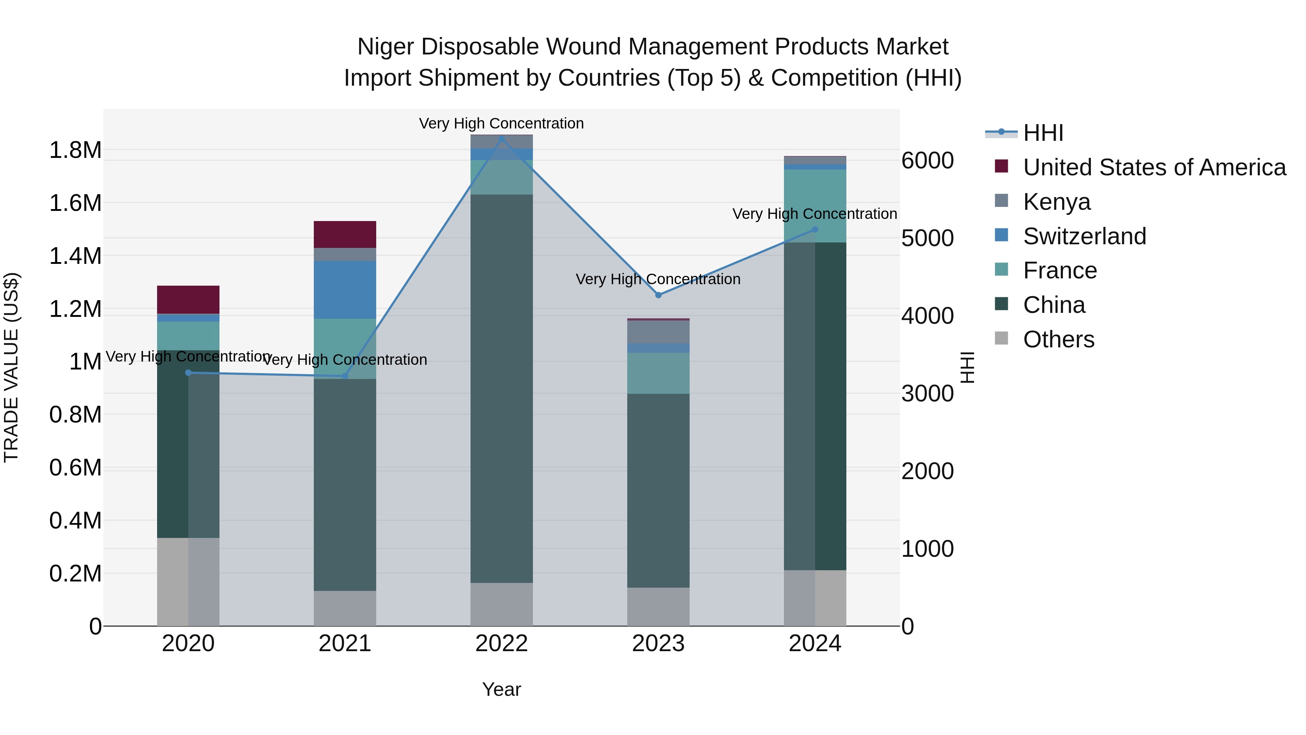Click the 2023 x-axis year label
The height and width of the screenshot is (735, 1306).
pos(658,644)
